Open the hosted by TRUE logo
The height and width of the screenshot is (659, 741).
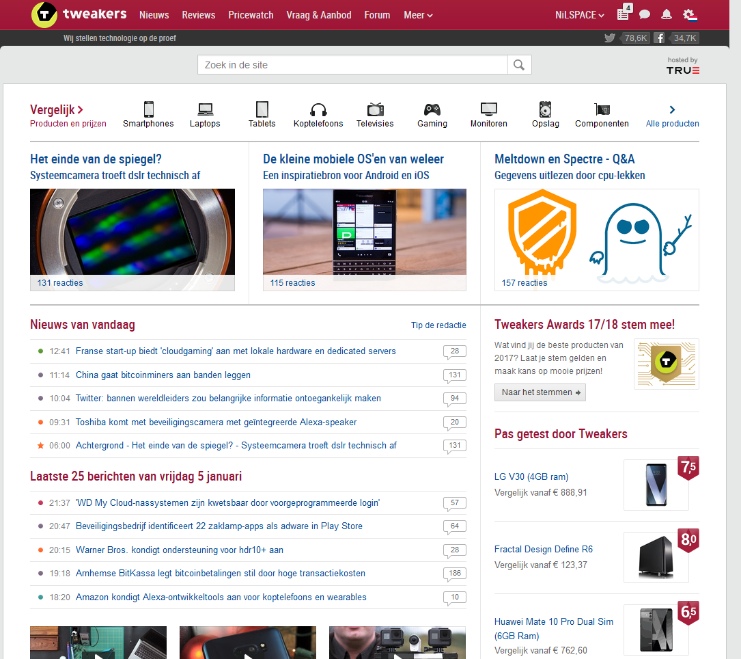point(683,66)
